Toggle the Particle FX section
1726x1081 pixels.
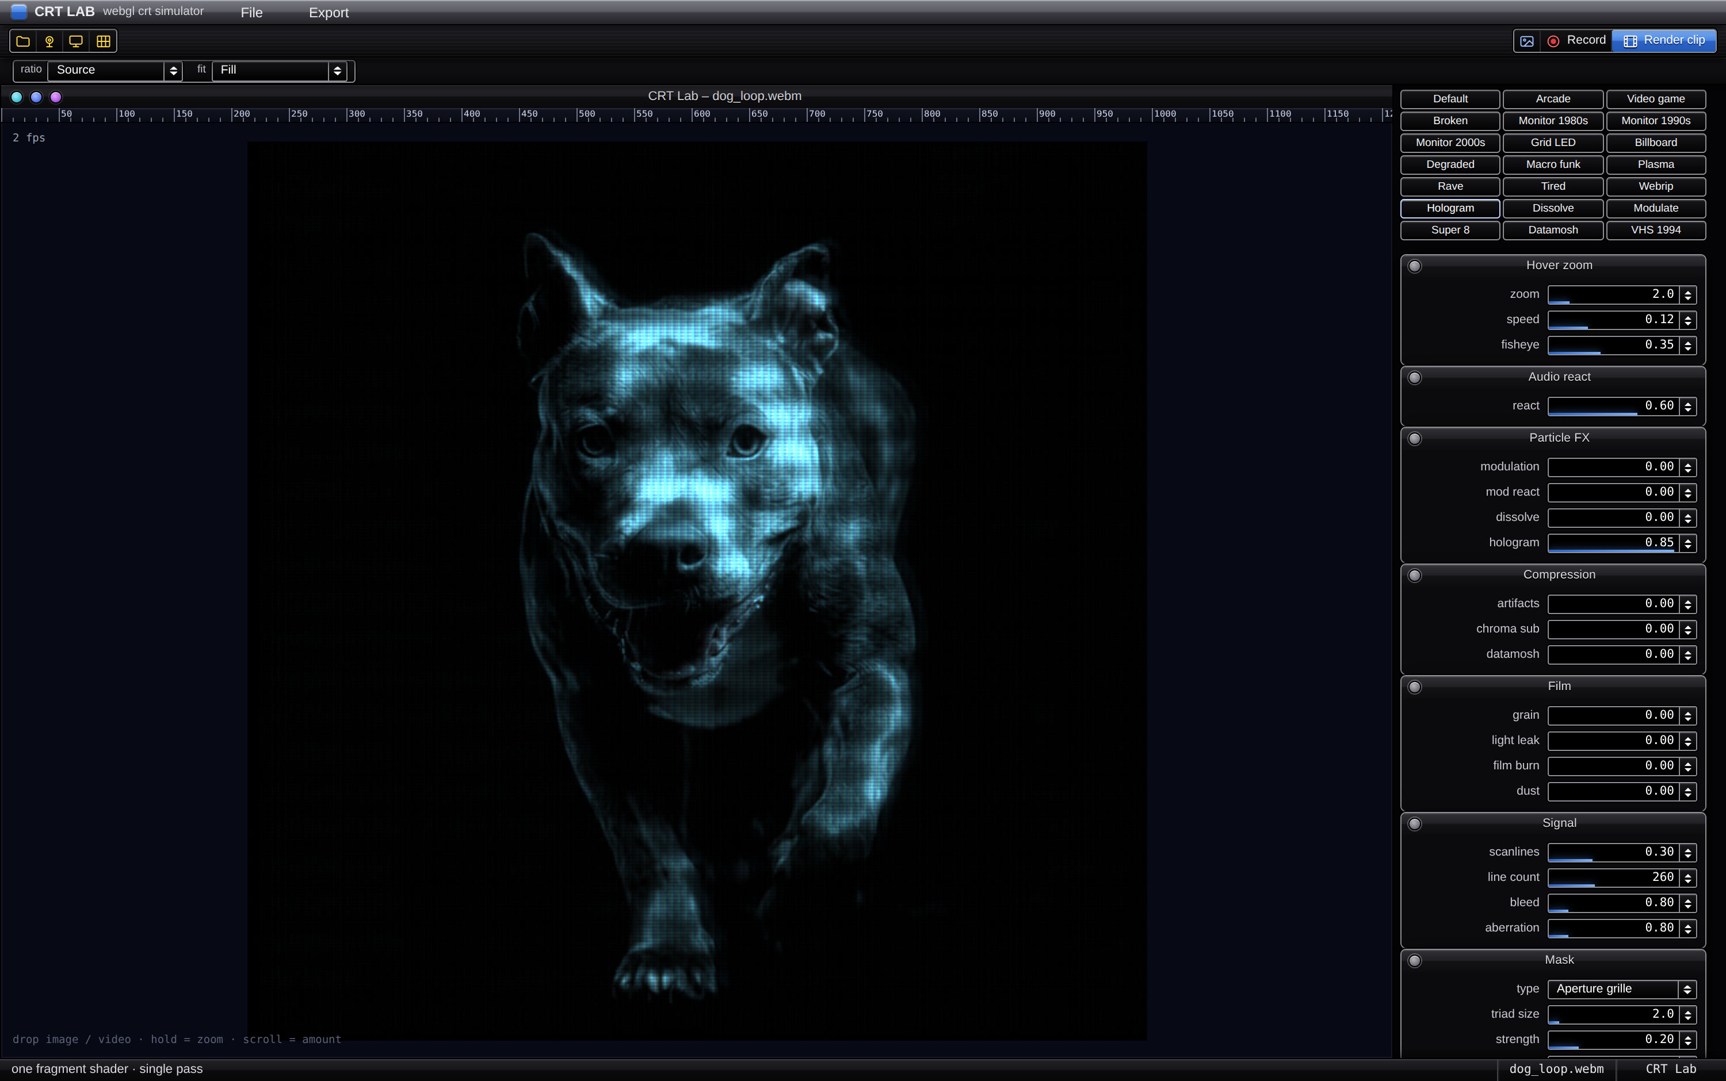pyautogui.click(x=1414, y=438)
